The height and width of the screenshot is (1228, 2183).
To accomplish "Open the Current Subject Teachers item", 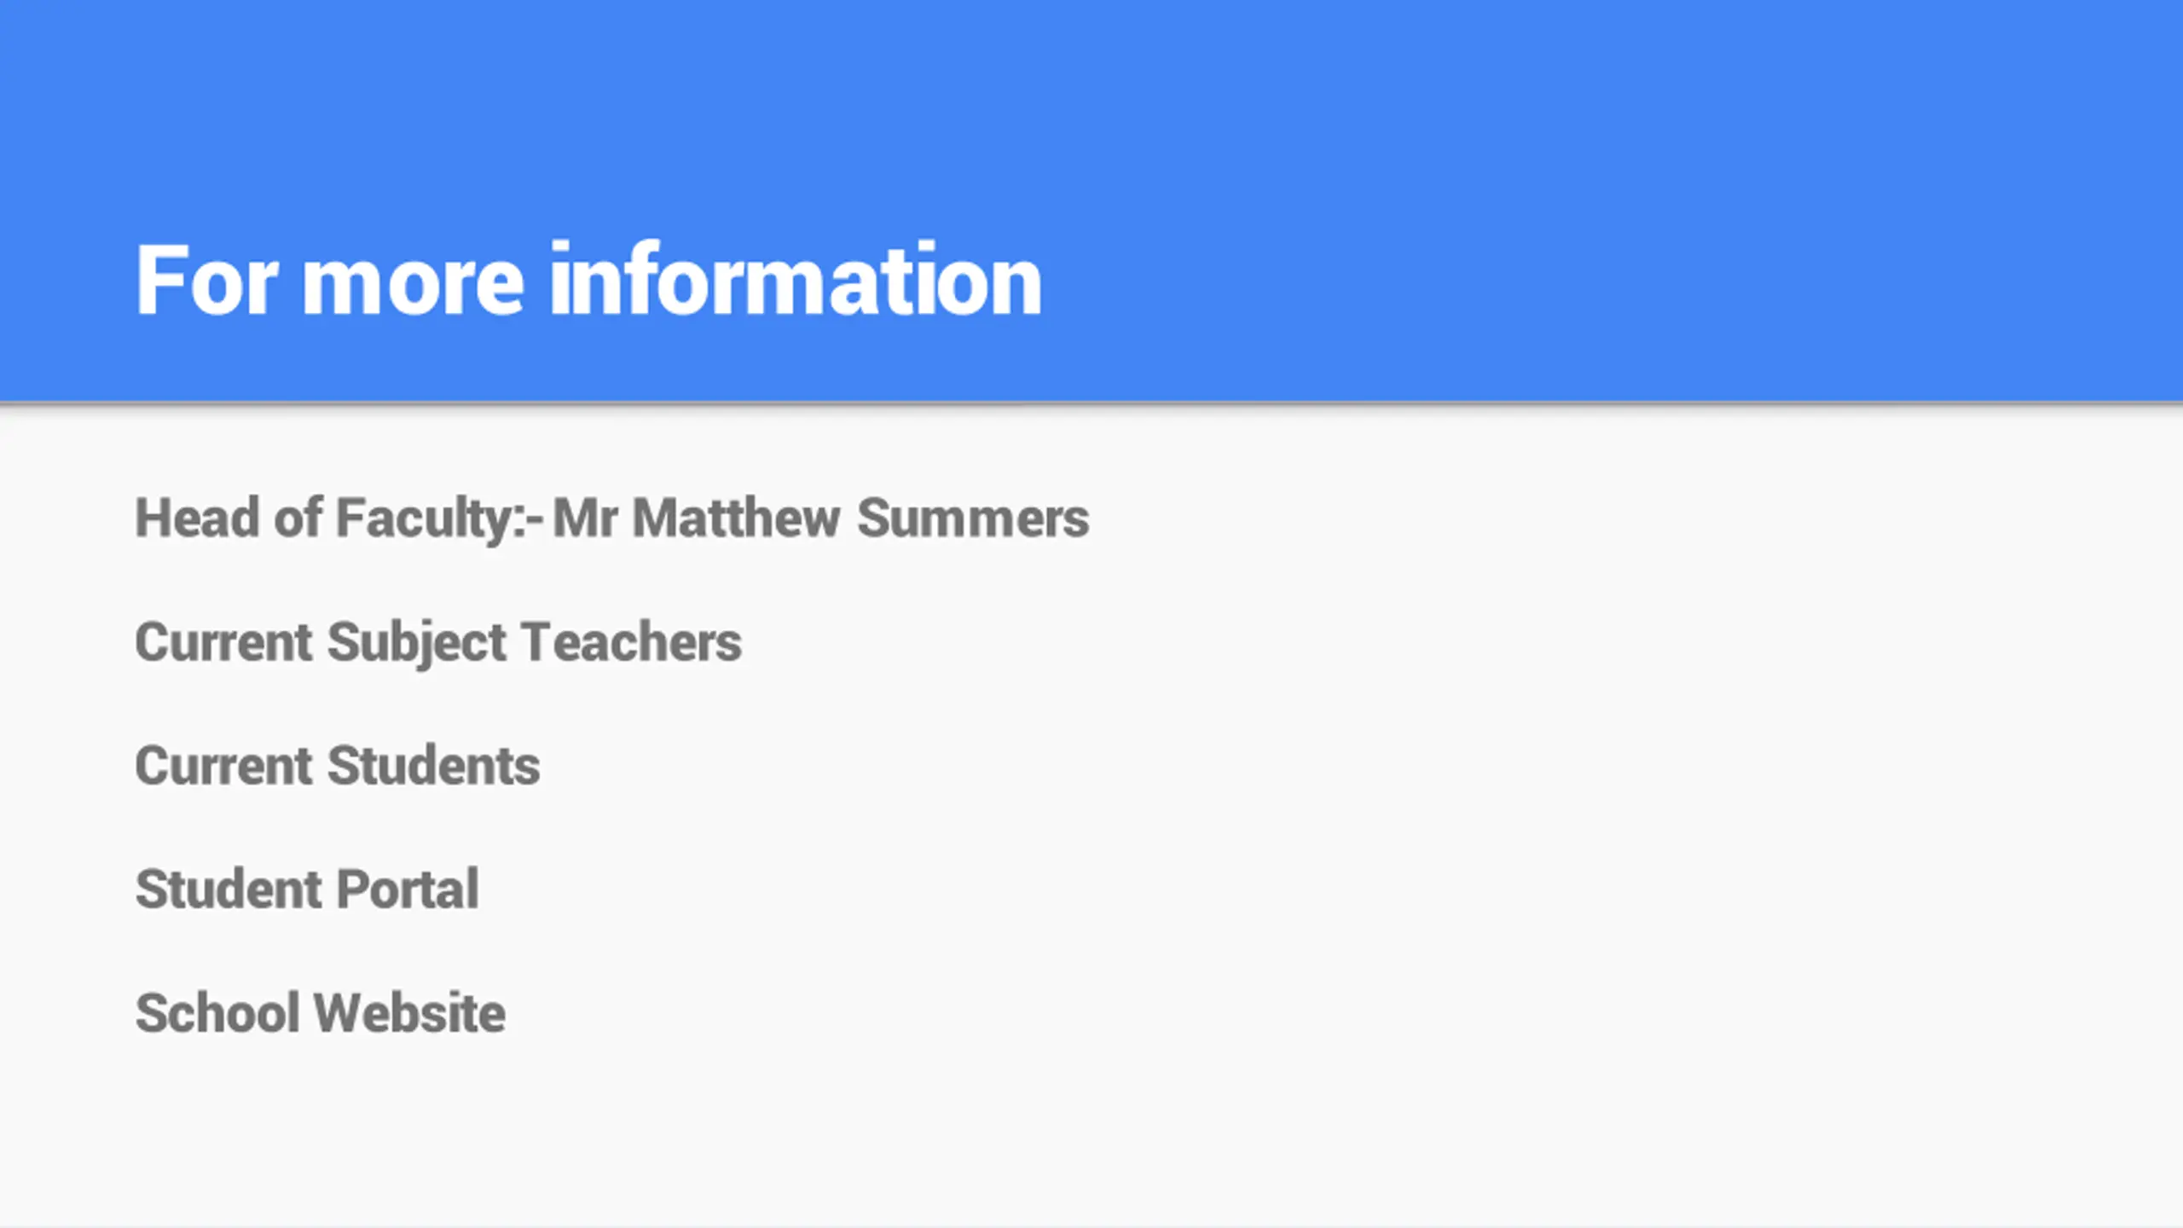I will coord(438,642).
